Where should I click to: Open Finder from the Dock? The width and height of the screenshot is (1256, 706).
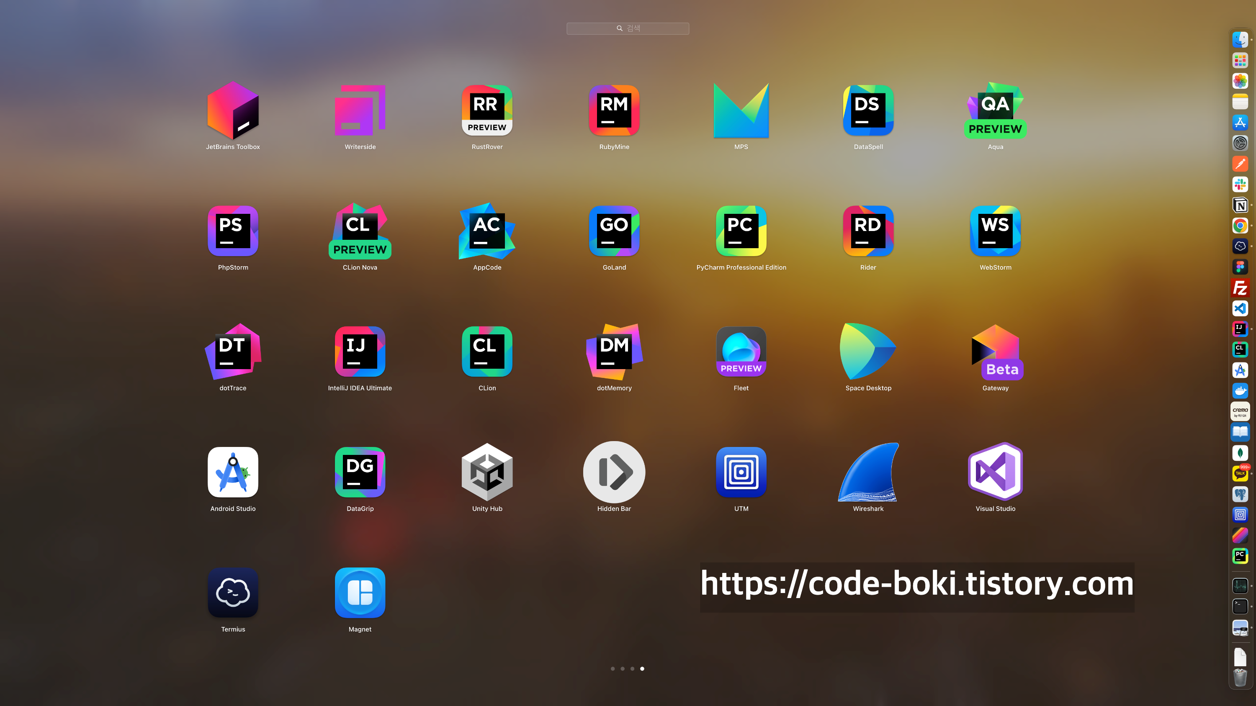[1240, 39]
